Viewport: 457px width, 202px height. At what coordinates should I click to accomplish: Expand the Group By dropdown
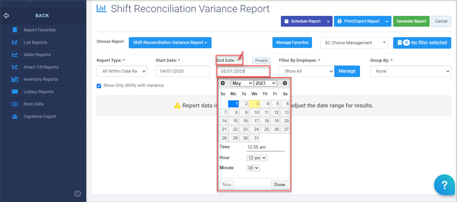pyautogui.click(x=410, y=71)
